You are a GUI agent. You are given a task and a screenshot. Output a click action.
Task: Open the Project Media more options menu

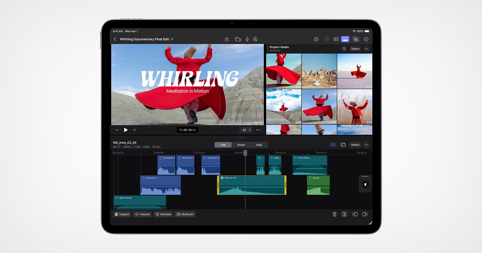[x=366, y=49]
